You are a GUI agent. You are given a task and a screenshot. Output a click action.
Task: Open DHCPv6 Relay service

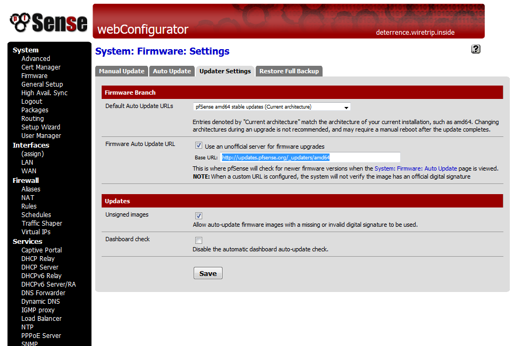41,275
